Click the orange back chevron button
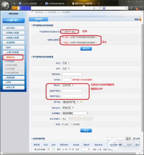This screenshot has height=155, width=144. point(15,8)
